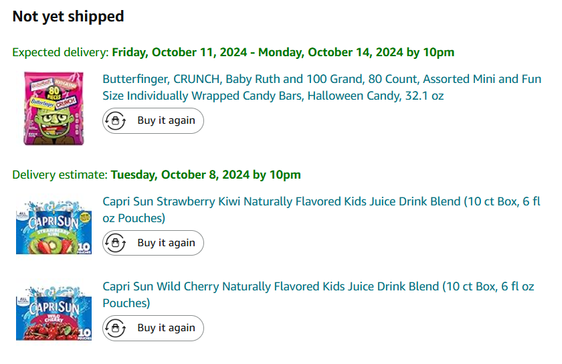Open the Halloween candy bag product image
Image resolution: width=562 pixels, height=364 pixels.
(54, 108)
